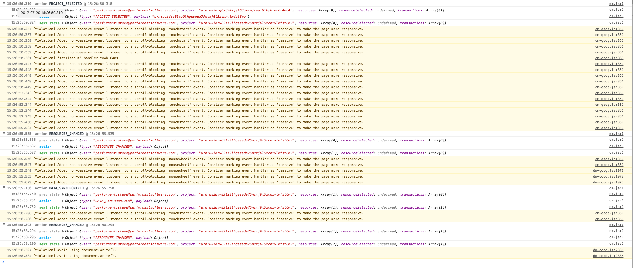Open dm-goog.js:351 link at 15:26:58.208

click(609, 213)
